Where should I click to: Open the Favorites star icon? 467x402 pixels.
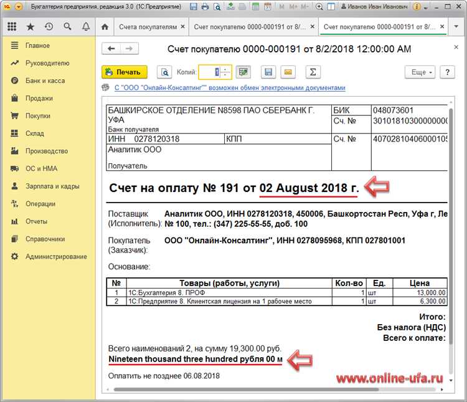coord(31,27)
